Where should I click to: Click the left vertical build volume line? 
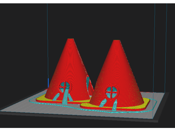47,42
